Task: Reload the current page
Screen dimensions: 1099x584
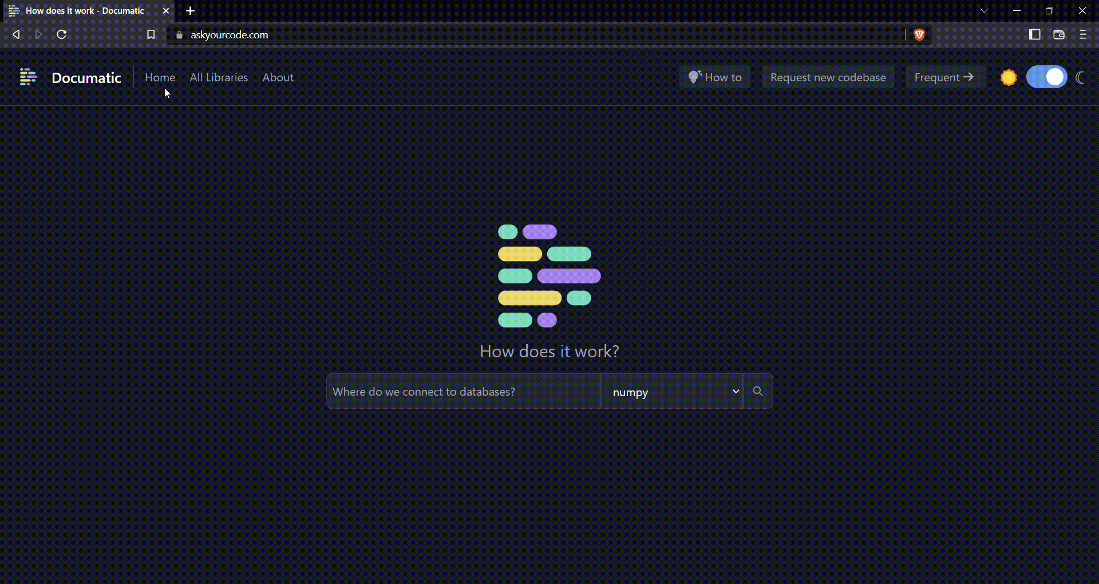Action: (62, 34)
